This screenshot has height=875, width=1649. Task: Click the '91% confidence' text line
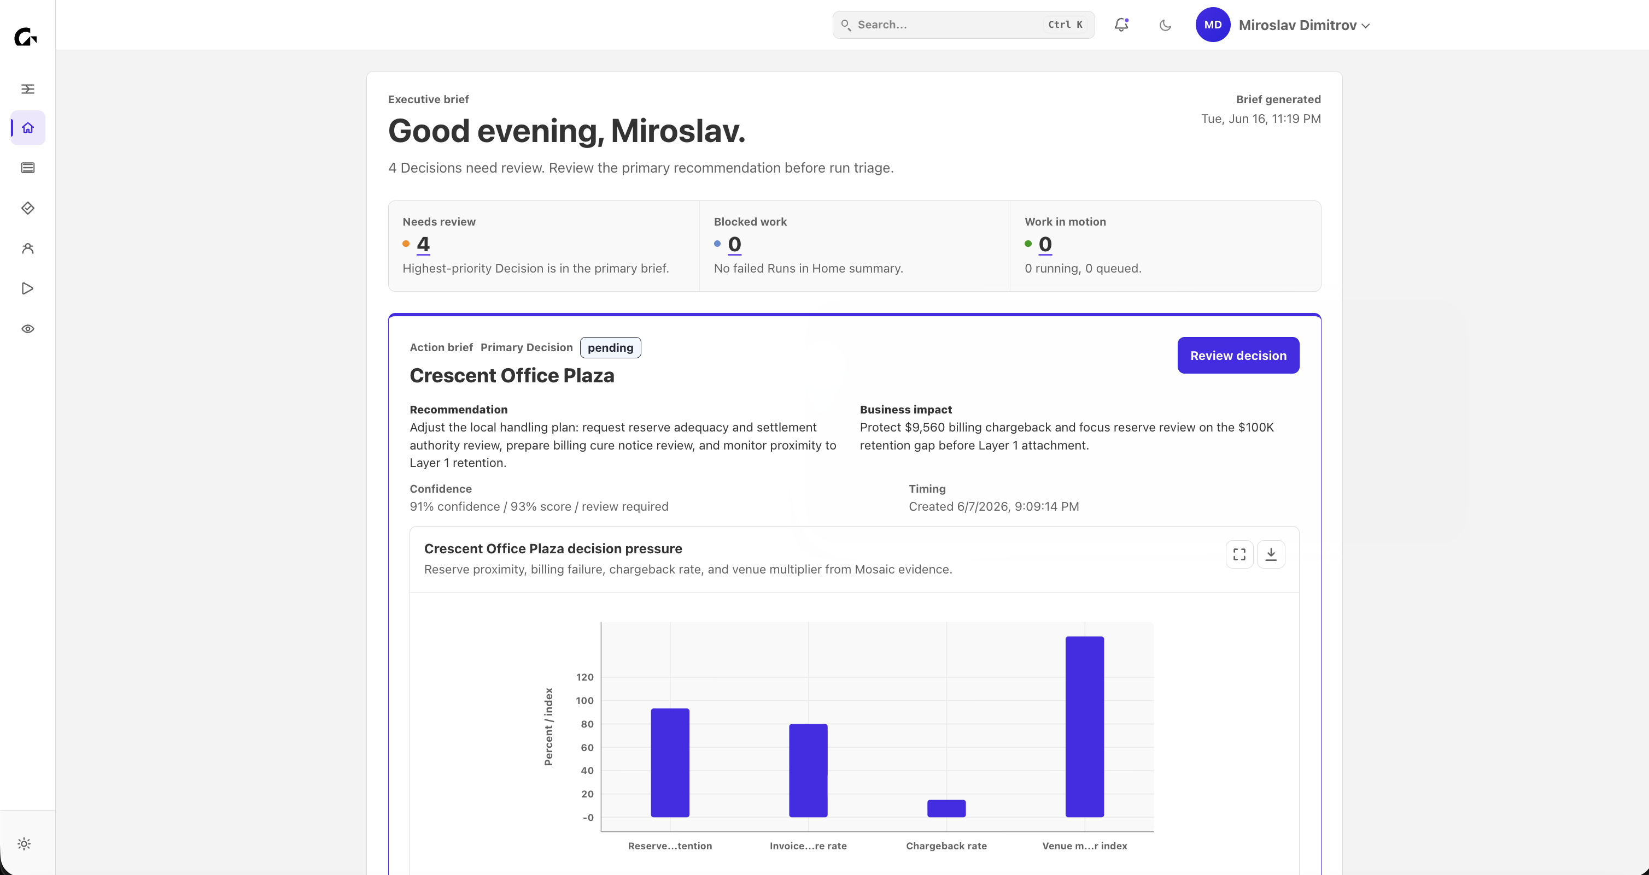[539, 506]
